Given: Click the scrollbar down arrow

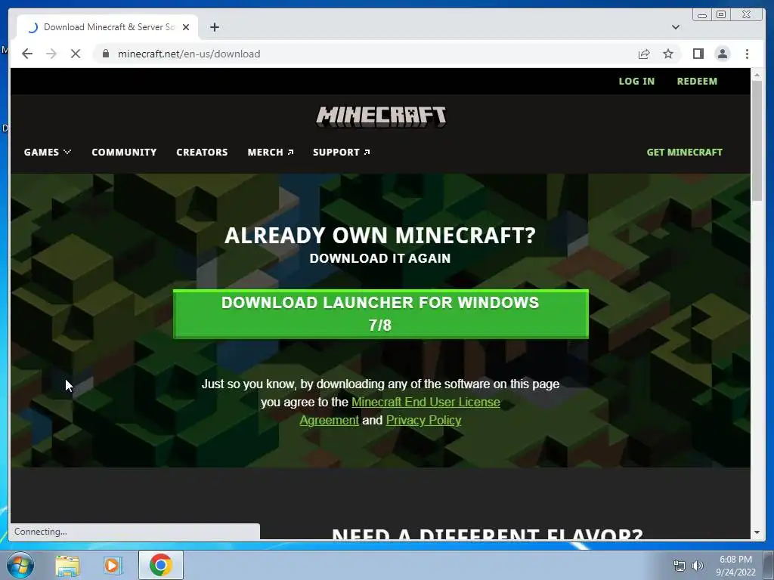Looking at the screenshot, I should pos(757,532).
